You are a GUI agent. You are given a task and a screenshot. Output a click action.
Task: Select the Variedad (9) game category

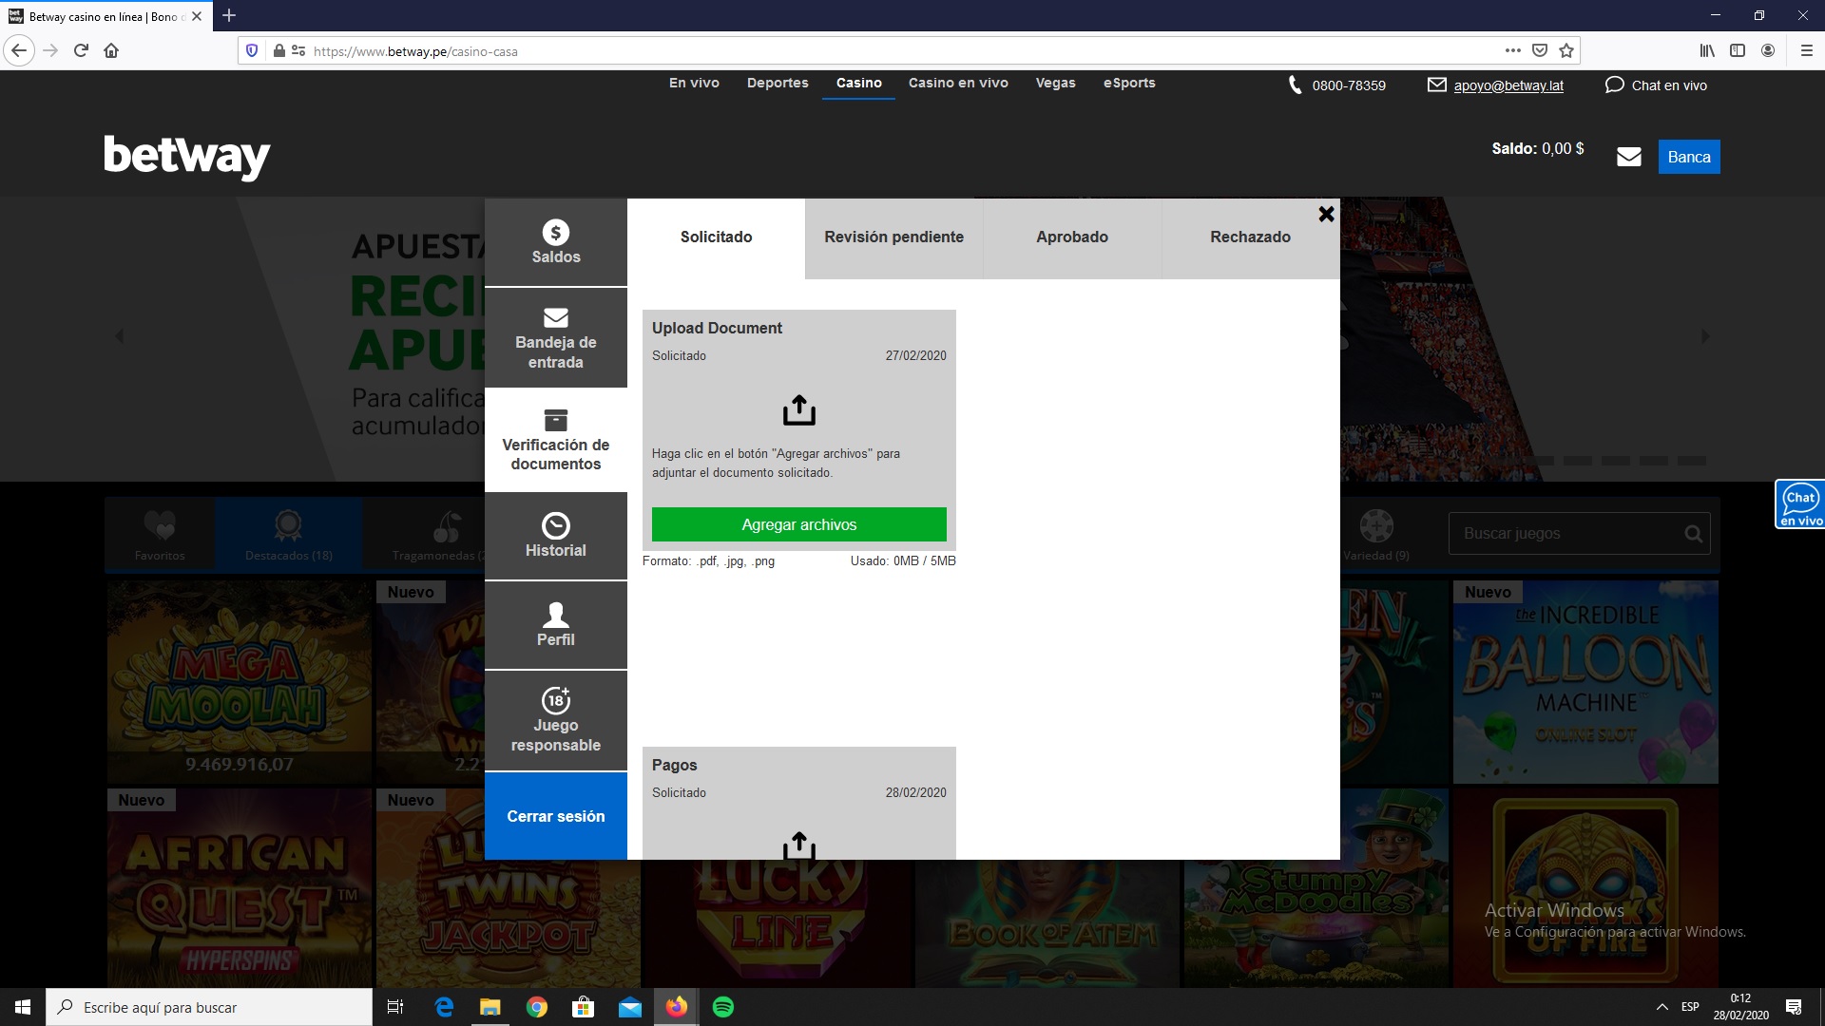point(1376,535)
